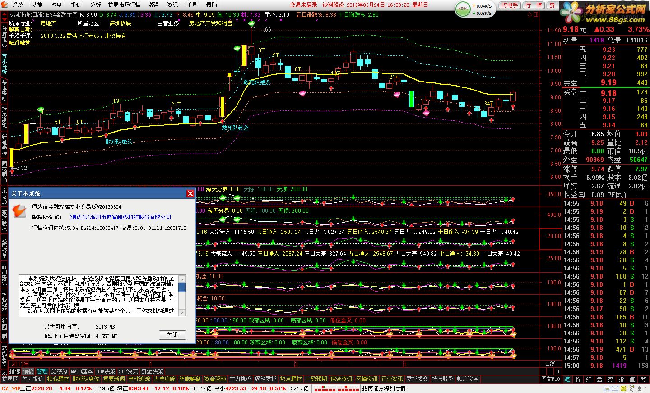Open the 敢死队席位 tab
The width and height of the screenshot is (650, 393).
pos(86,379)
